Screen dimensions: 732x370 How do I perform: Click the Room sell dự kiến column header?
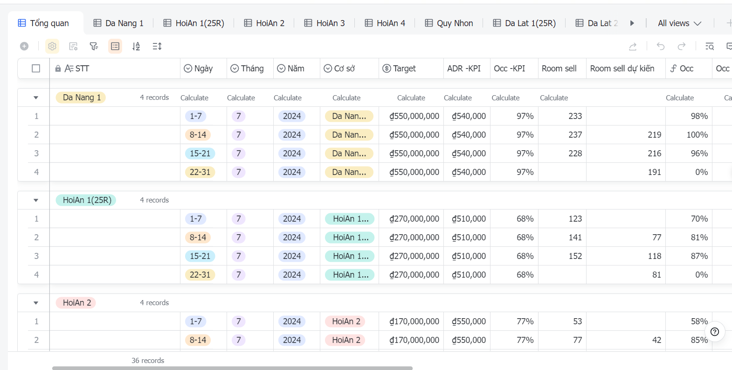click(x=626, y=69)
